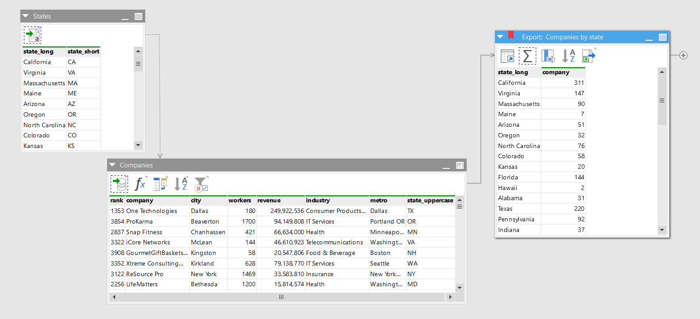700x319 pixels.
Task: Select the Massachusetts cell in States table
Action: tap(44, 83)
